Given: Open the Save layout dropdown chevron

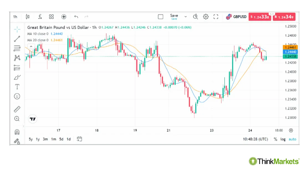Looking at the screenshot, I should (185, 17).
